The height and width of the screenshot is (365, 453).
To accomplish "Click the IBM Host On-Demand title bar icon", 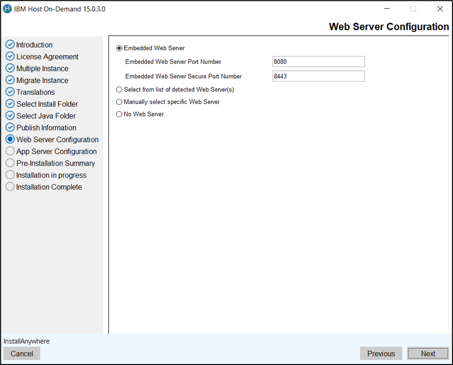I will click(8, 9).
